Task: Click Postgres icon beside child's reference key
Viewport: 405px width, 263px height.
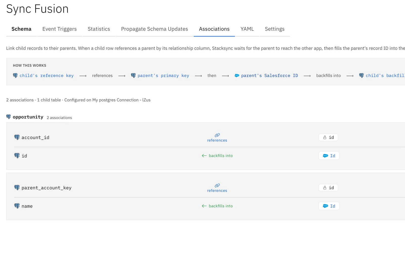Action: click(15, 75)
